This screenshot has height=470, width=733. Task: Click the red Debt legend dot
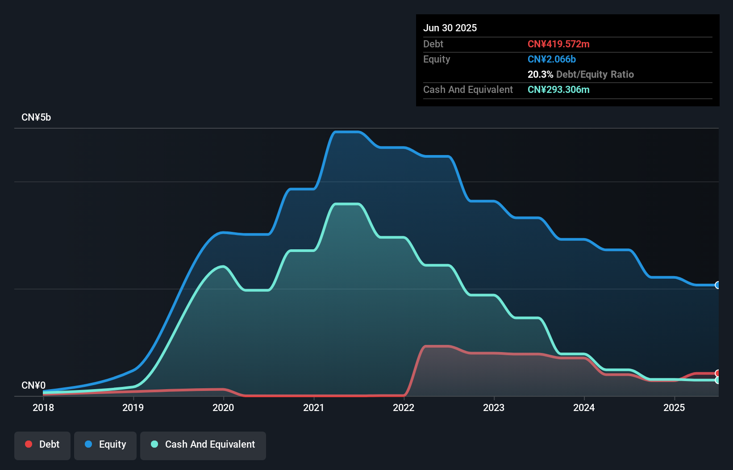point(28,444)
